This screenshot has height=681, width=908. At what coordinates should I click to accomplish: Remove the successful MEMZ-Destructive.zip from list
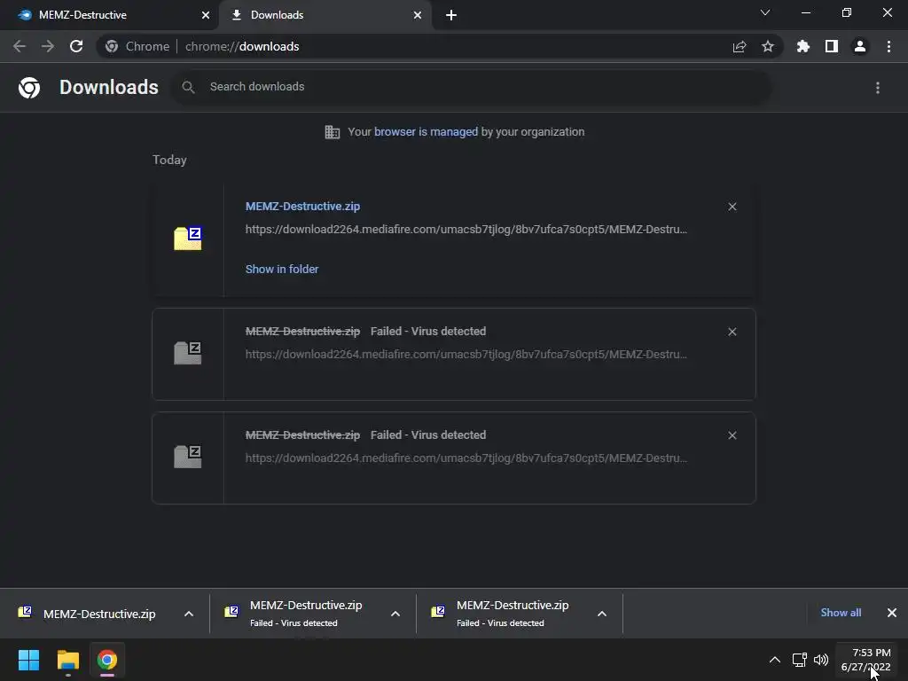(732, 207)
